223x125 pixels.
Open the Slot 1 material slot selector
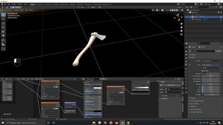tap(77, 79)
